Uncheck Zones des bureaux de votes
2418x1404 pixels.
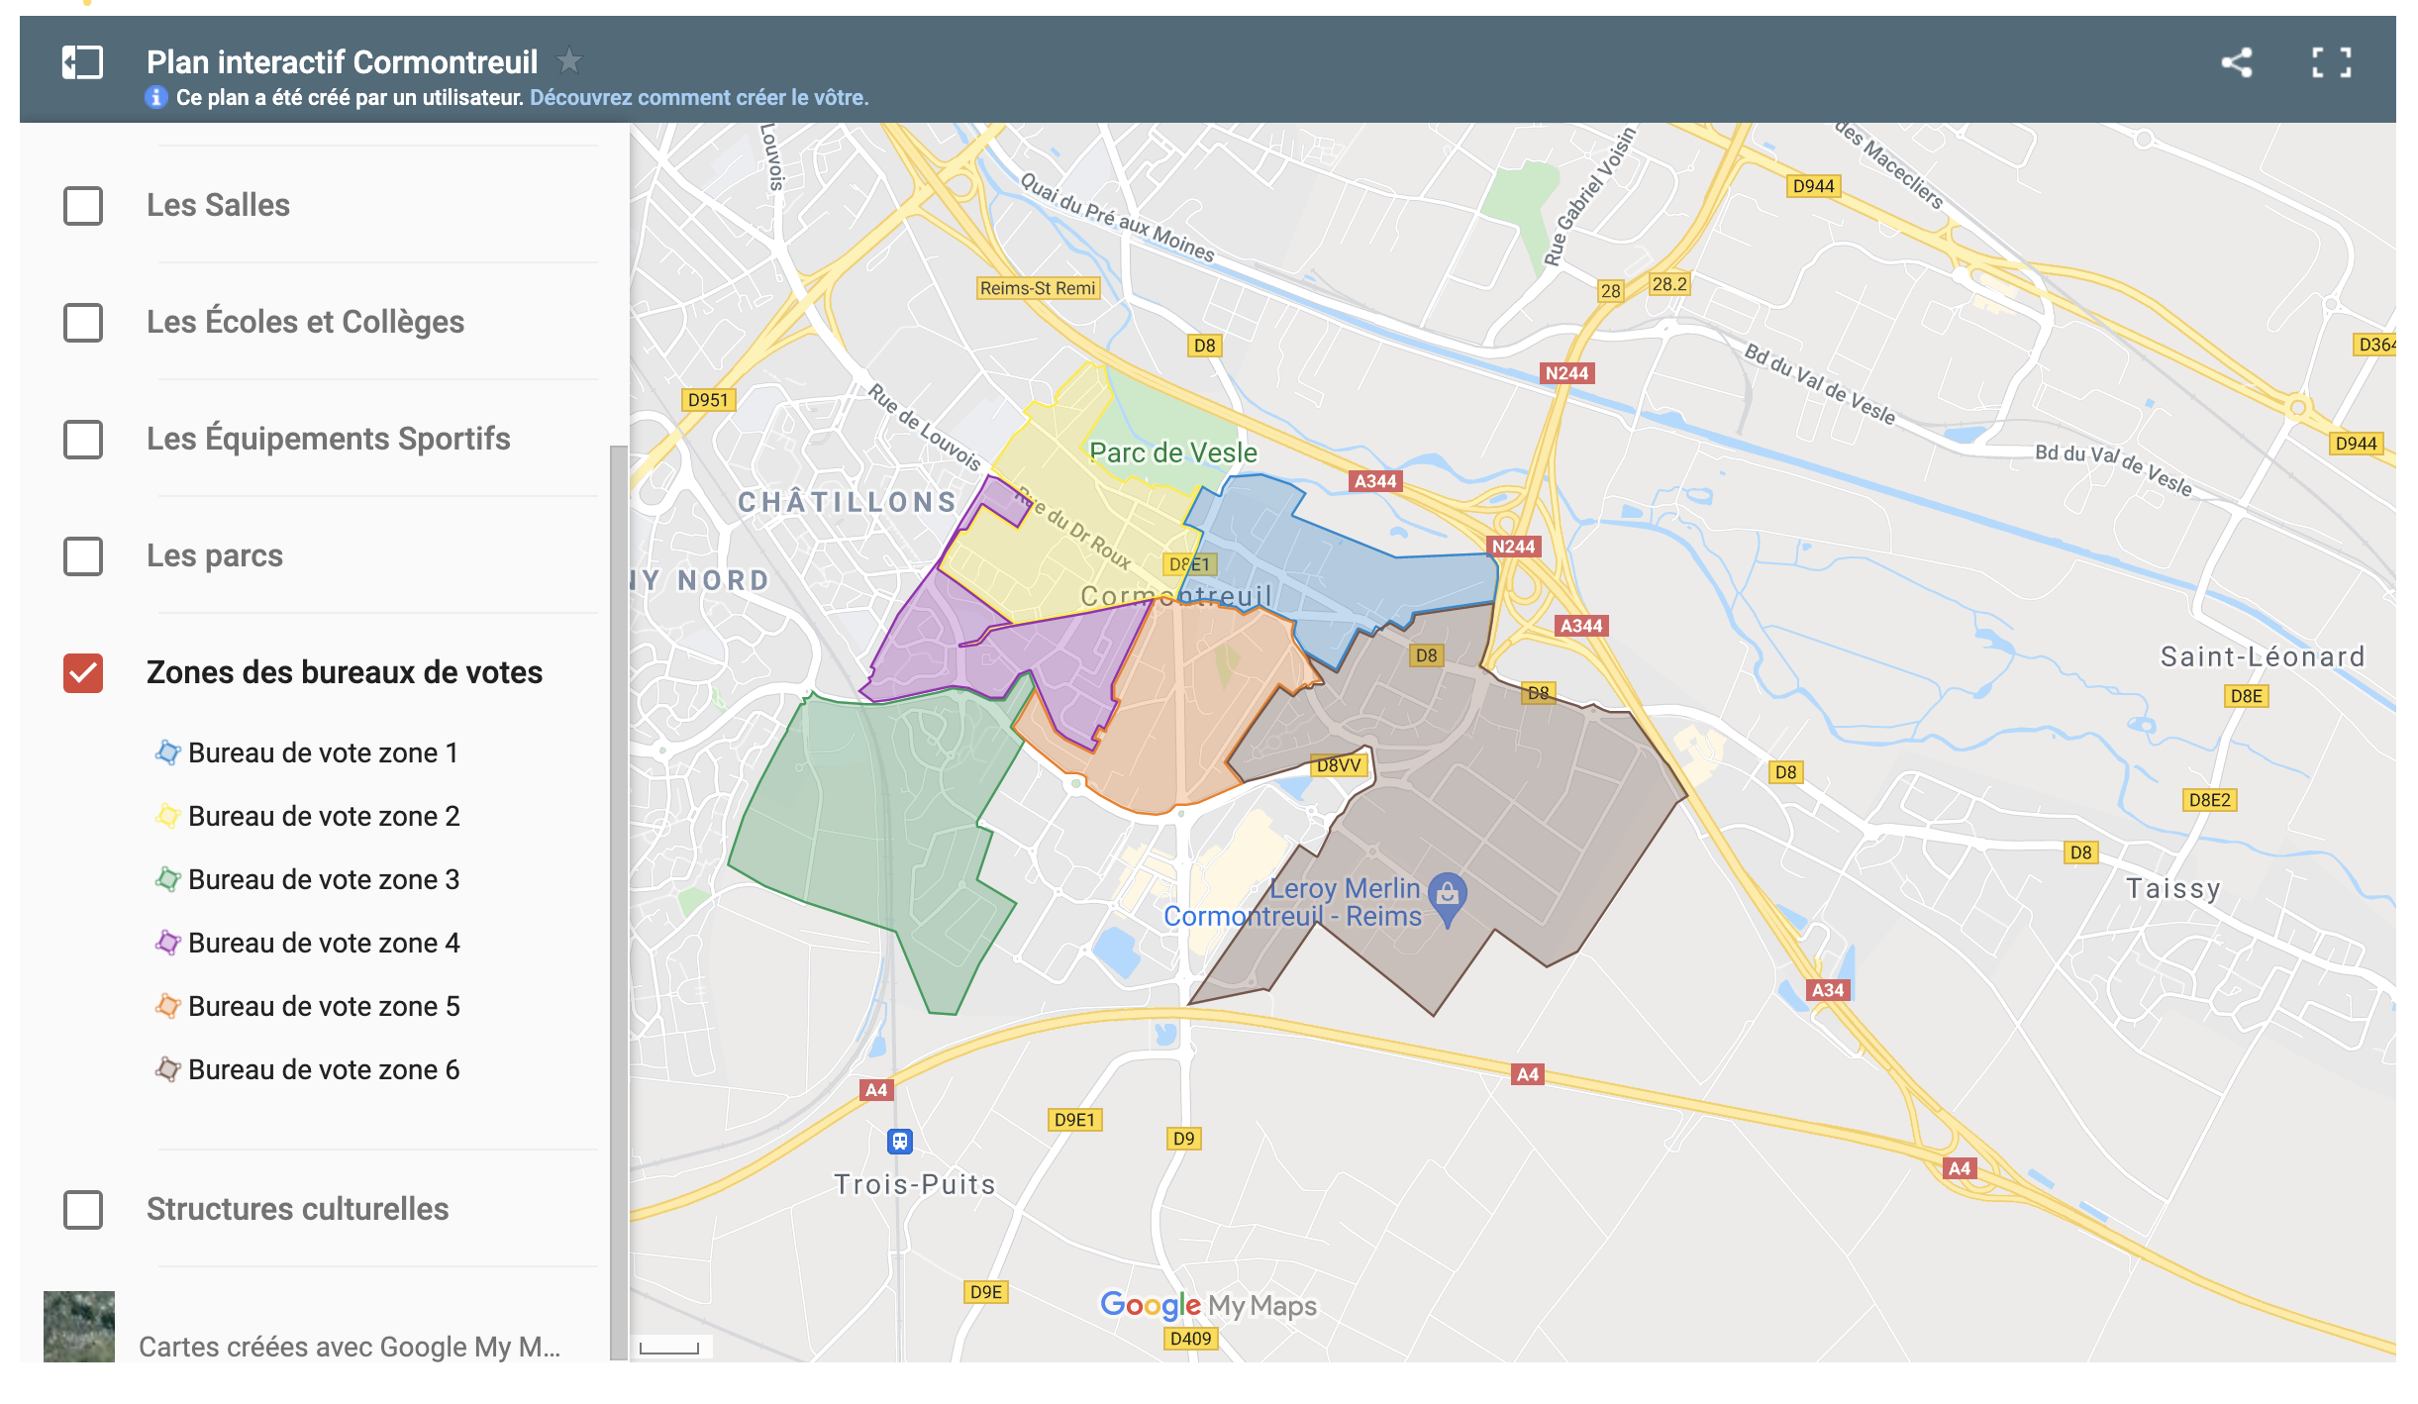coord(83,673)
